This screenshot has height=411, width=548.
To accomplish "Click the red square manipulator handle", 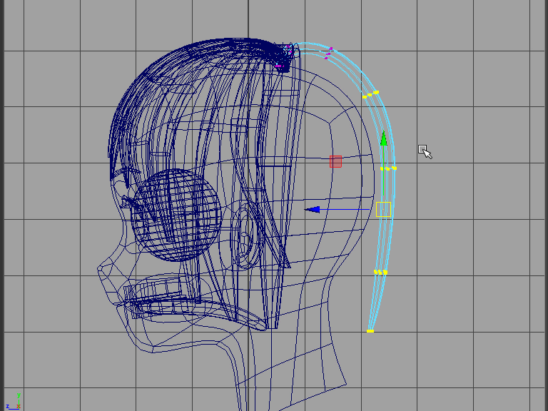I will tap(335, 161).
